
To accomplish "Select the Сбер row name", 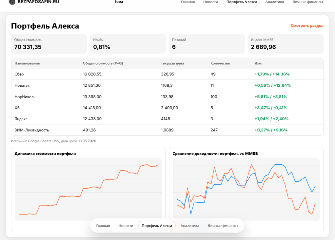I will (19, 74).
